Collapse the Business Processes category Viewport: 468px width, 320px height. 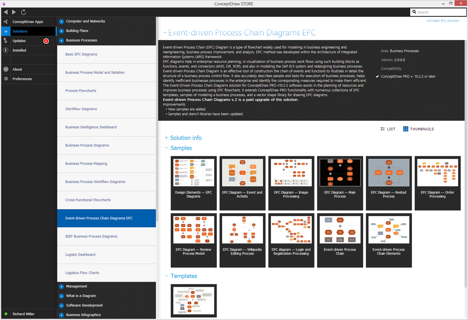[61, 41]
